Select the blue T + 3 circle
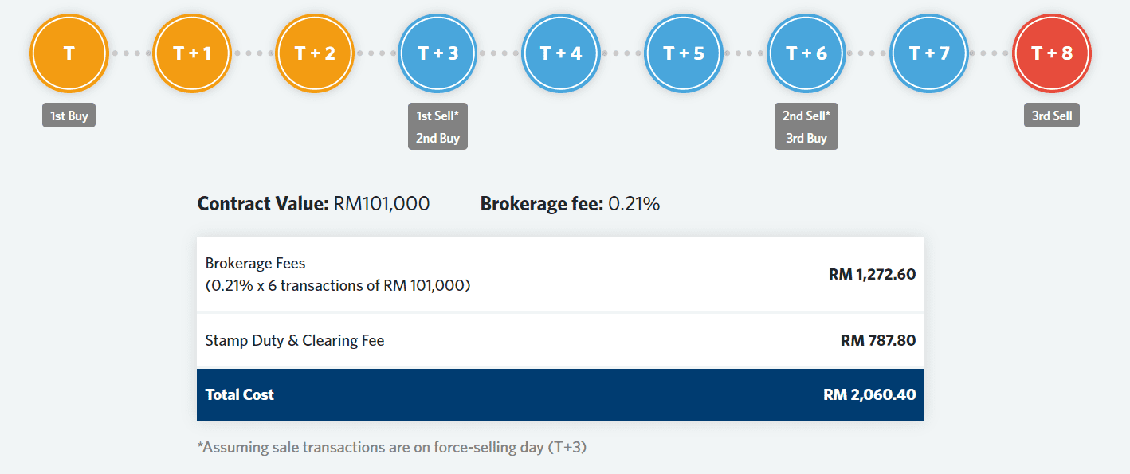This screenshot has height=474, width=1130. coord(437,53)
